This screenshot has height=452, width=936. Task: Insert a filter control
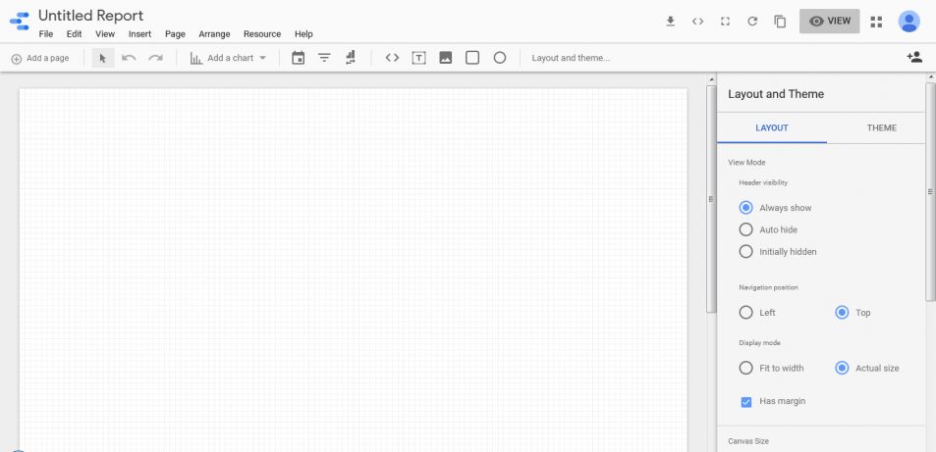(x=324, y=58)
